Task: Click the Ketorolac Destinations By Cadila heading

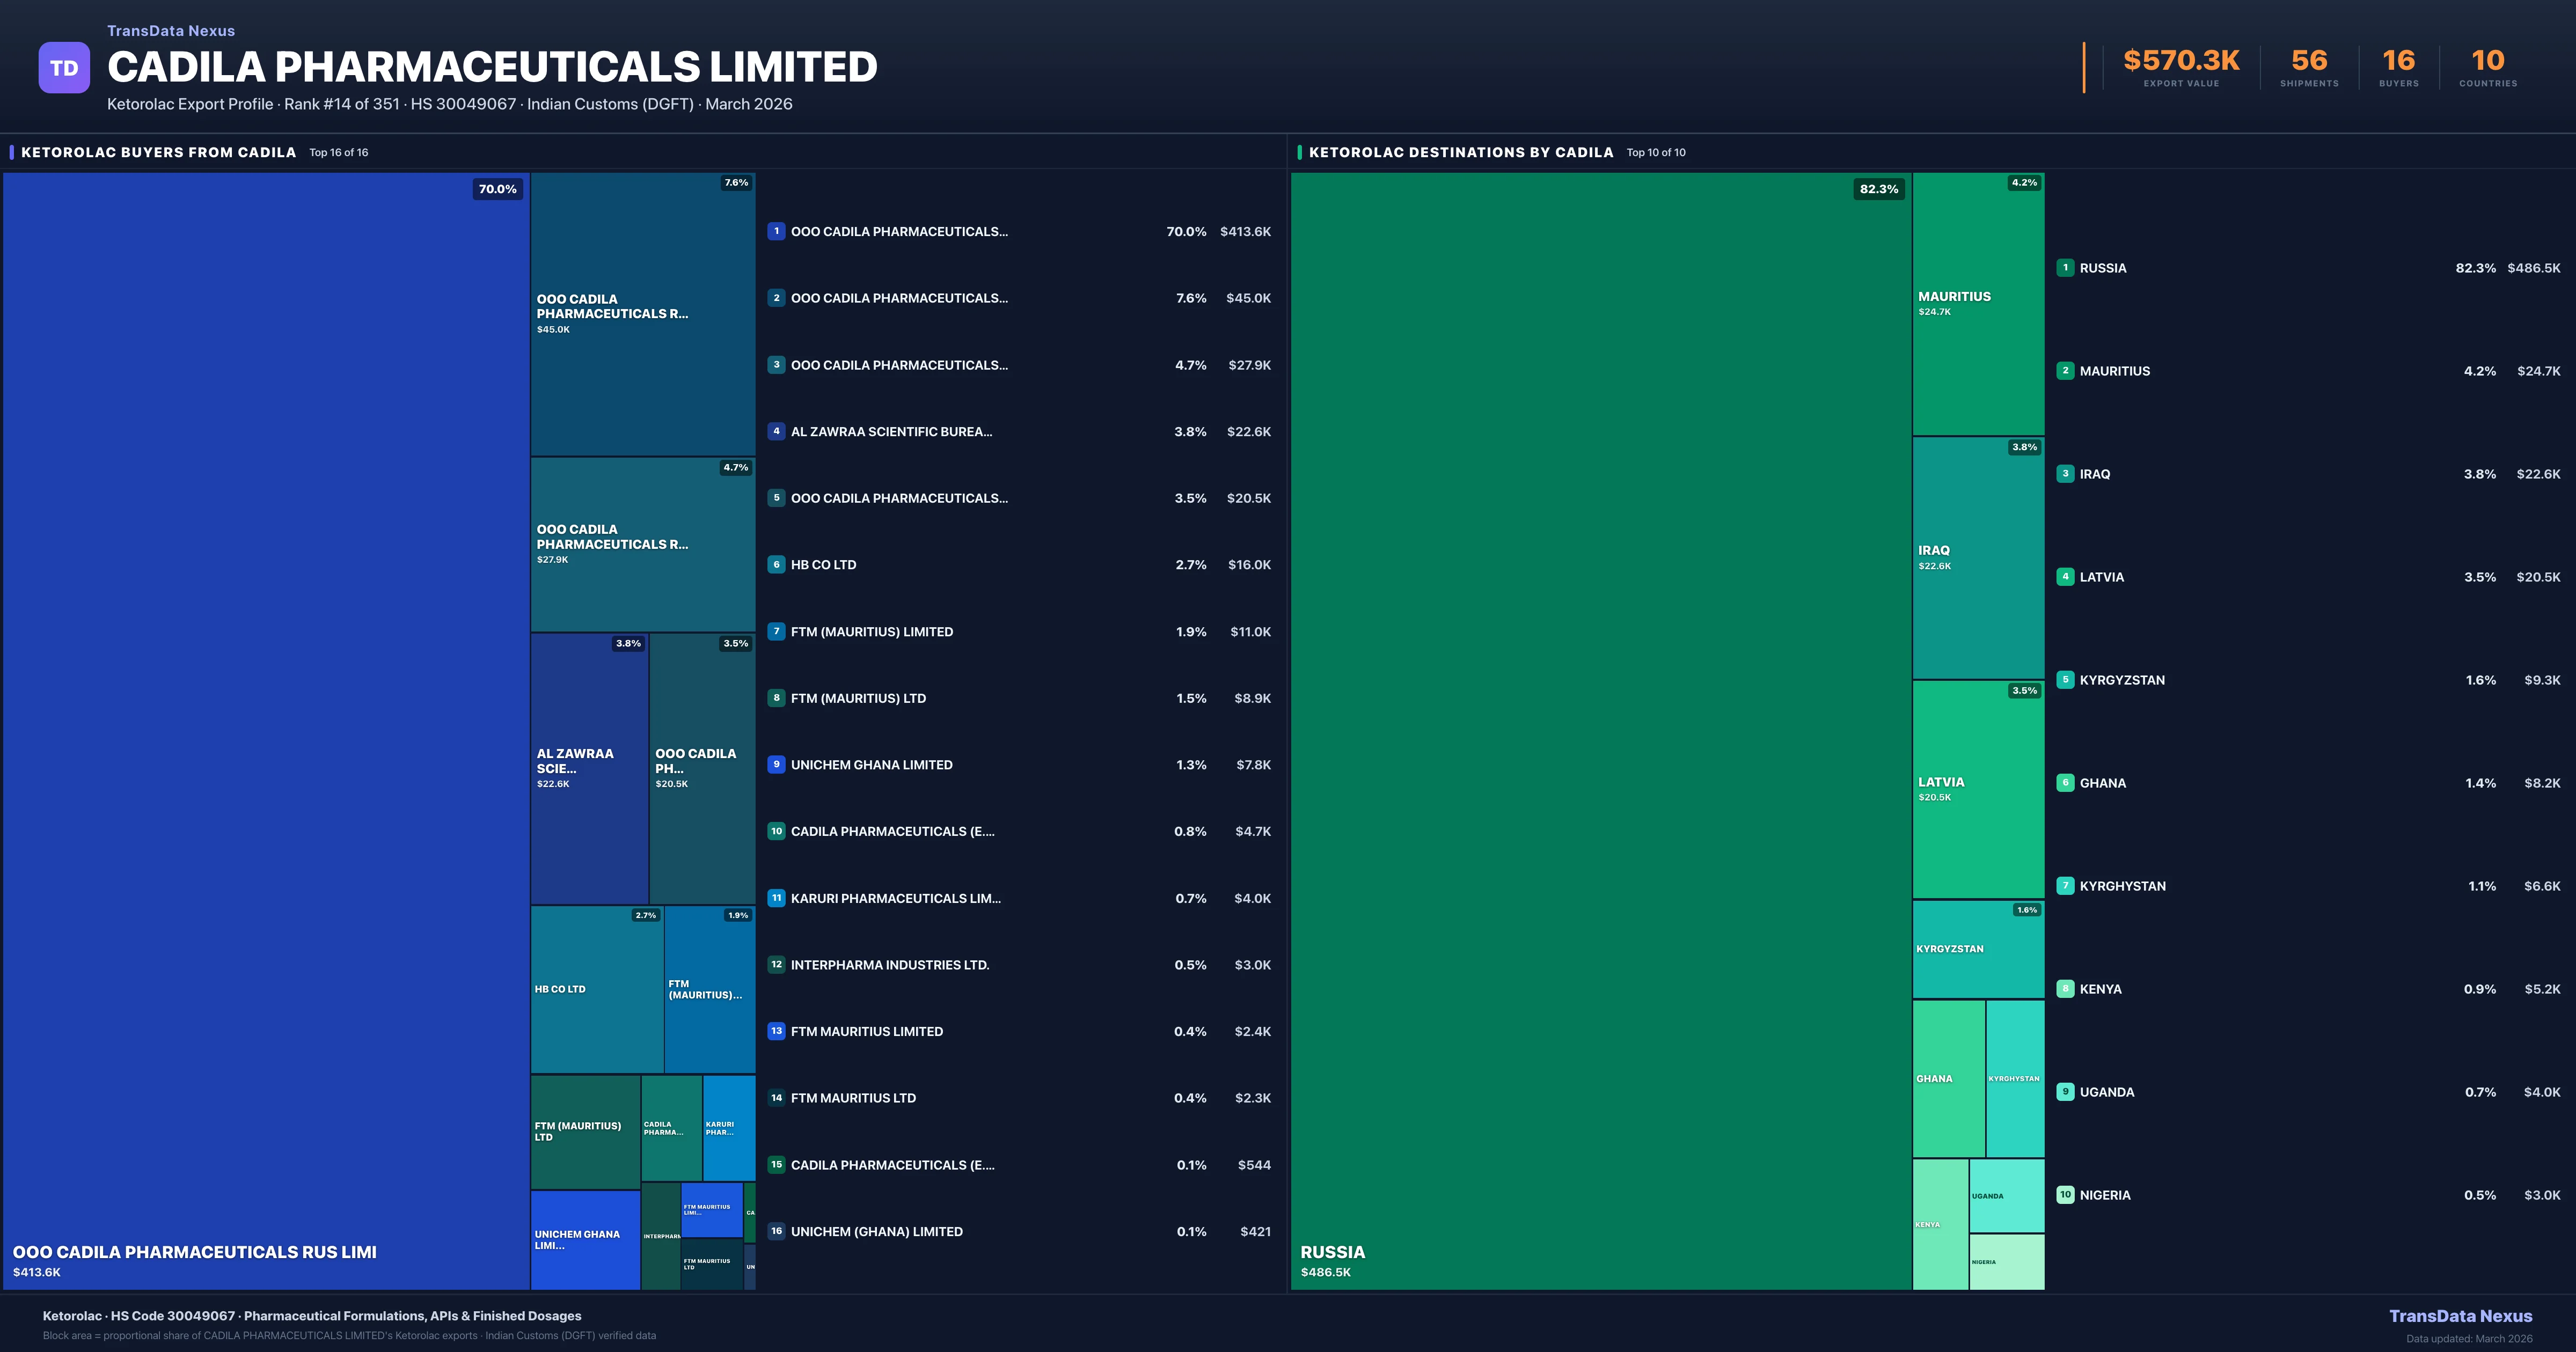Action: point(1460,152)
